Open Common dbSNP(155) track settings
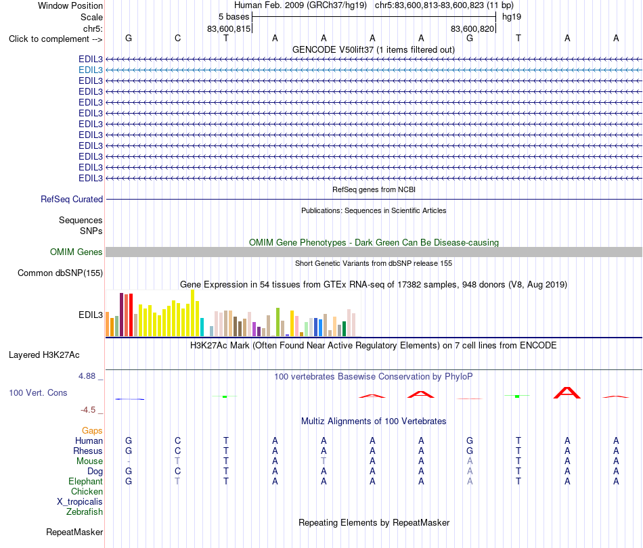The image size is (643, 548). click(60, 273)
